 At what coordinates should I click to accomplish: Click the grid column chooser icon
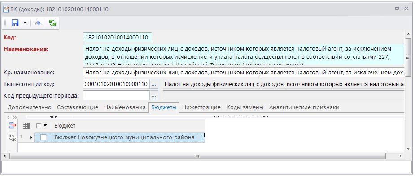[x=26, y=126]
